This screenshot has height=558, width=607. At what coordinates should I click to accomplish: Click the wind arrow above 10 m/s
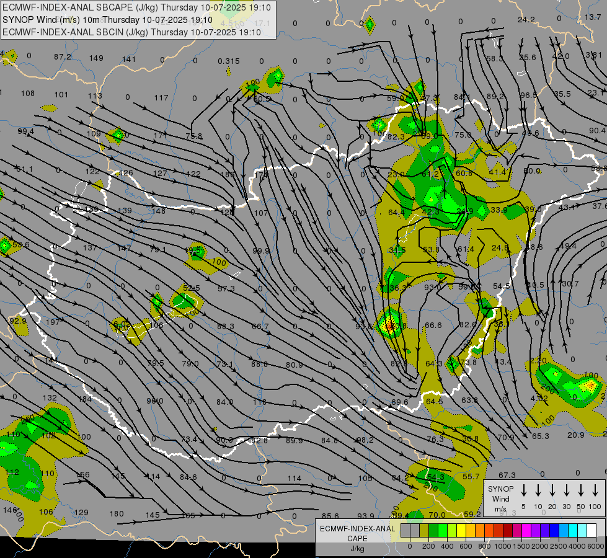point(538,490)
